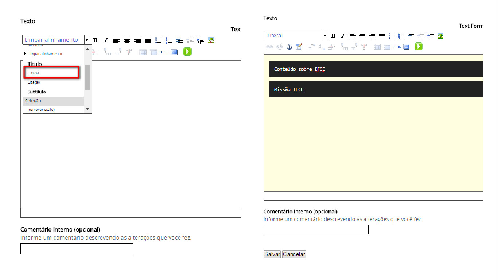This screenshot has height=280, width=498.
Task: Click insert table icon in Literal-styled editor
Action: coord(377,47)
